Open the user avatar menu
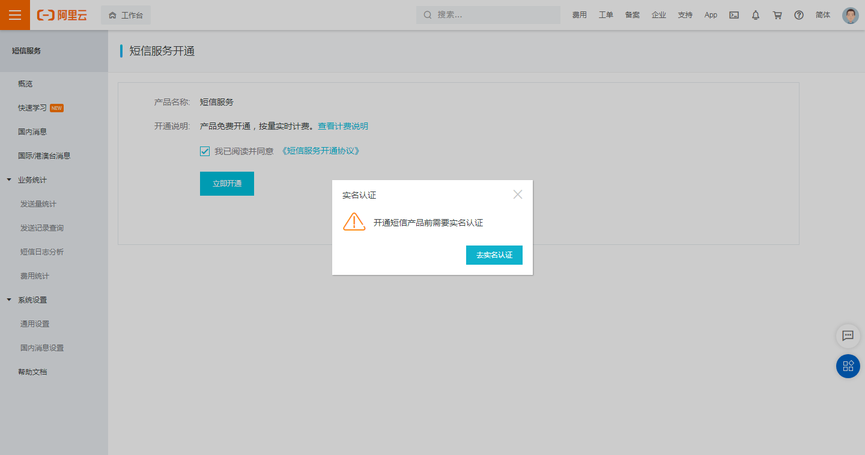This screenshot has width=865, height=455. tap(850, 15)
